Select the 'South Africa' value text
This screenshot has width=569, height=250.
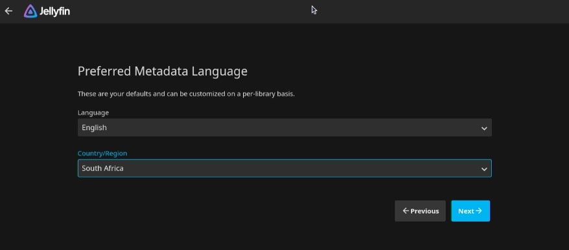[x=102, y=168]
